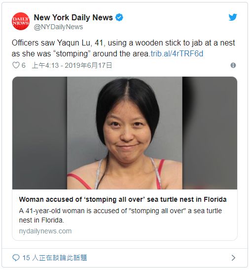Open the headline about the sea turtle nest
This screenshot has width=250, height=271.
coord(123,199)
